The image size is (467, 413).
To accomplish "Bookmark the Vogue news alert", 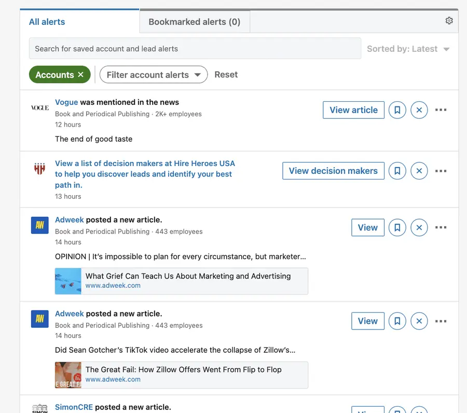I will 397,110.
